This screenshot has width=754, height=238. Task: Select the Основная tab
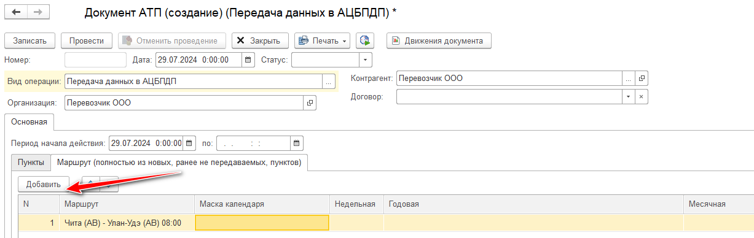[29, 121]
